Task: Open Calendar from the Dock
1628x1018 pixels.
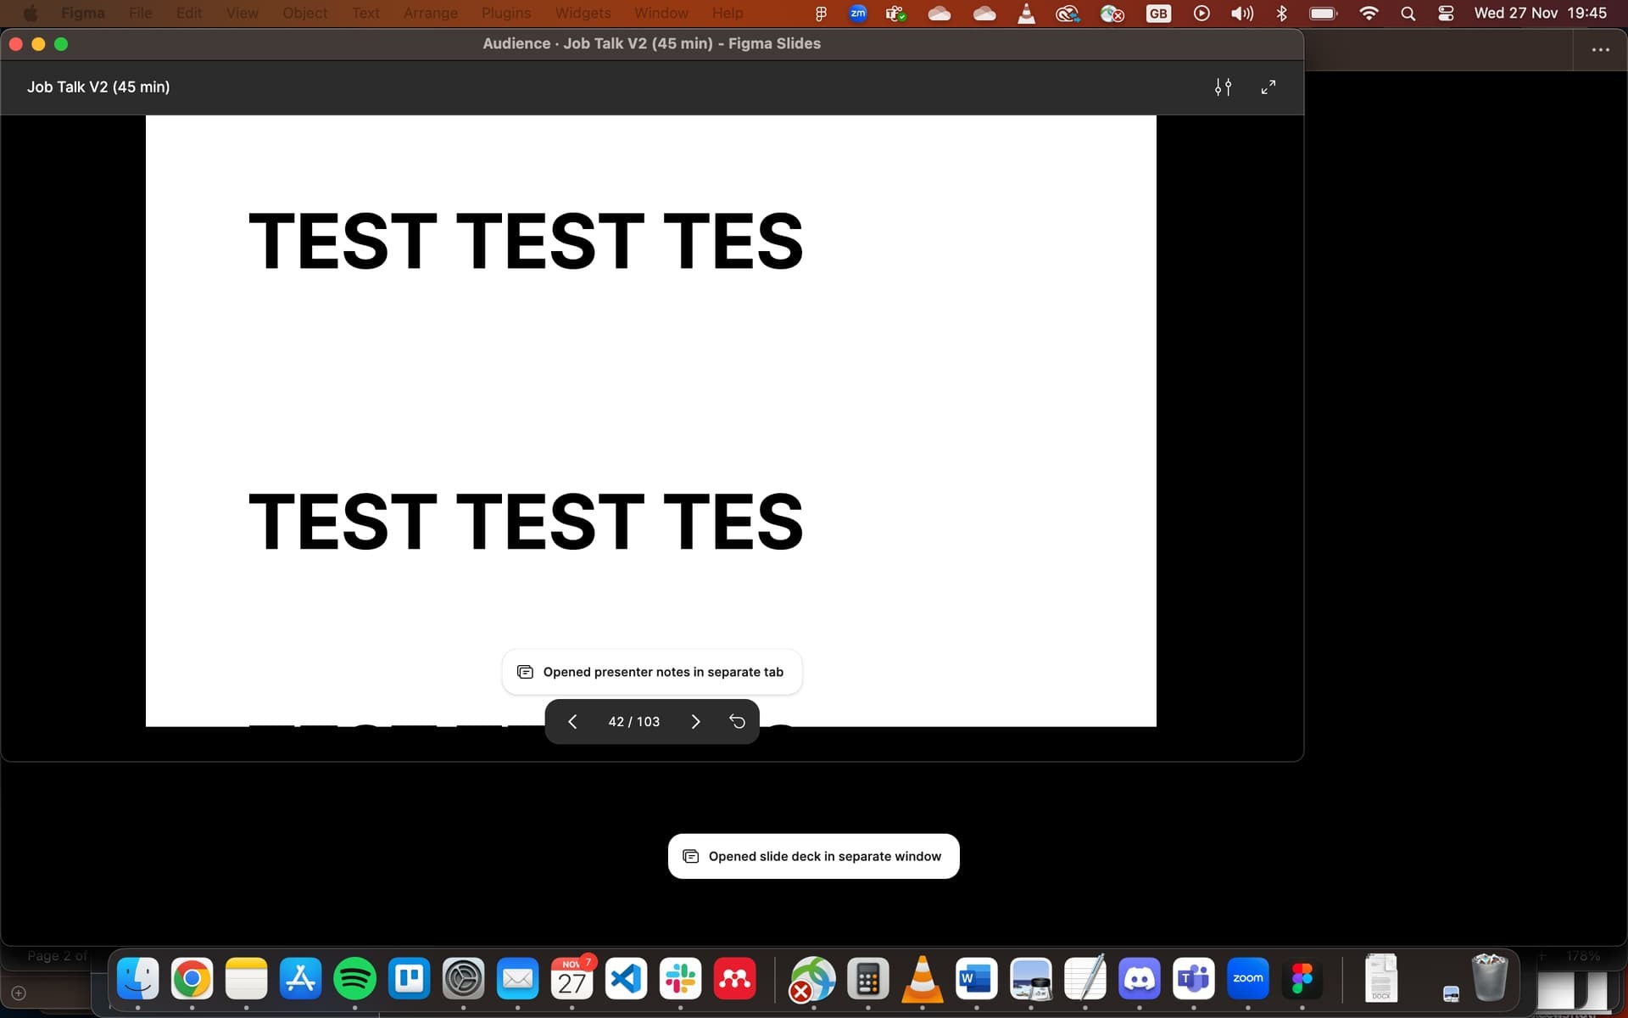Action: (x=572, y=979)
